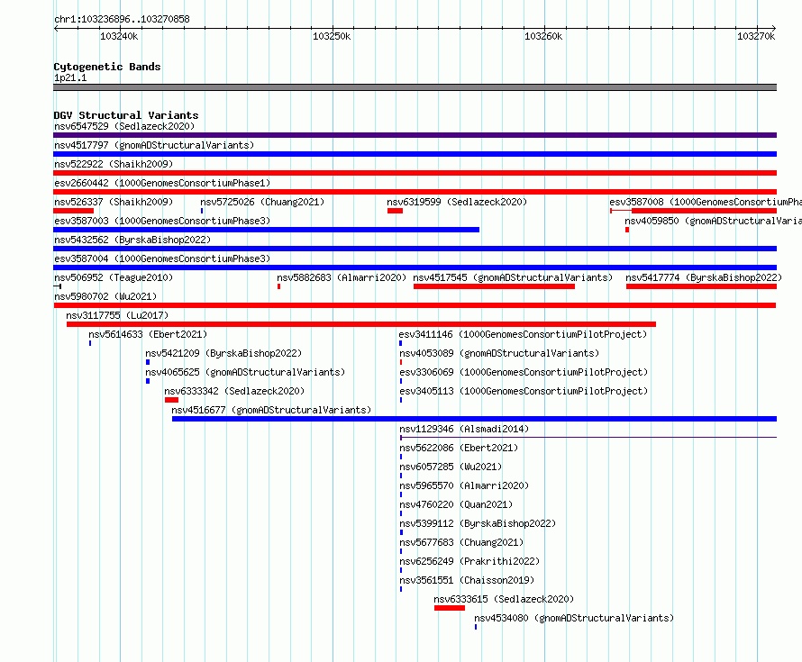The image size is (802, 662).
Task: Click nsv4065625 (gnomADStructuralVariants) label
Action: click(x=245, y=372)
